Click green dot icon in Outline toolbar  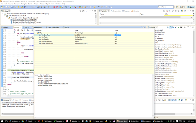click(x=178, y=27)
